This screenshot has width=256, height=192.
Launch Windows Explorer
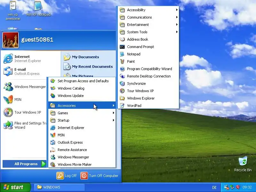[148, 98]
